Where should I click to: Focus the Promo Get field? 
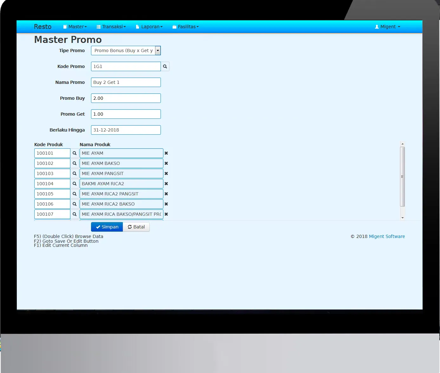point(126,114)
